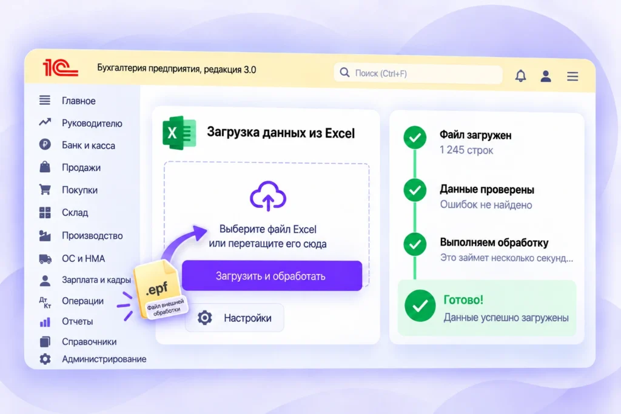Click the Зарплата и кадры person icon
Image resolution: width=621 pixels, height=414 pixels.
45,281
